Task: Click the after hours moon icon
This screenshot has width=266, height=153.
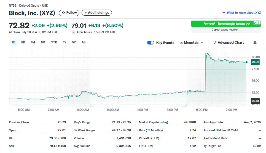Action: click(x=73, y=32)
